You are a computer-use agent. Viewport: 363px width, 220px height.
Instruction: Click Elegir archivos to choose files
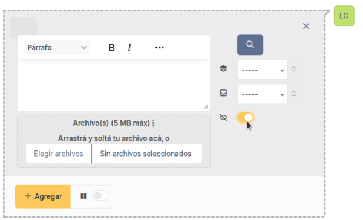[x=59, y=154]
